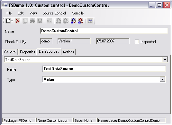Click the Base: None status entry

pos(85,120)
